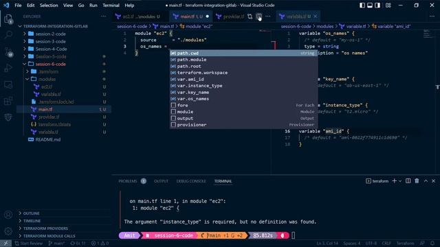Click the session-6-code breadcrumb in the left editor

tap(132, 26)
